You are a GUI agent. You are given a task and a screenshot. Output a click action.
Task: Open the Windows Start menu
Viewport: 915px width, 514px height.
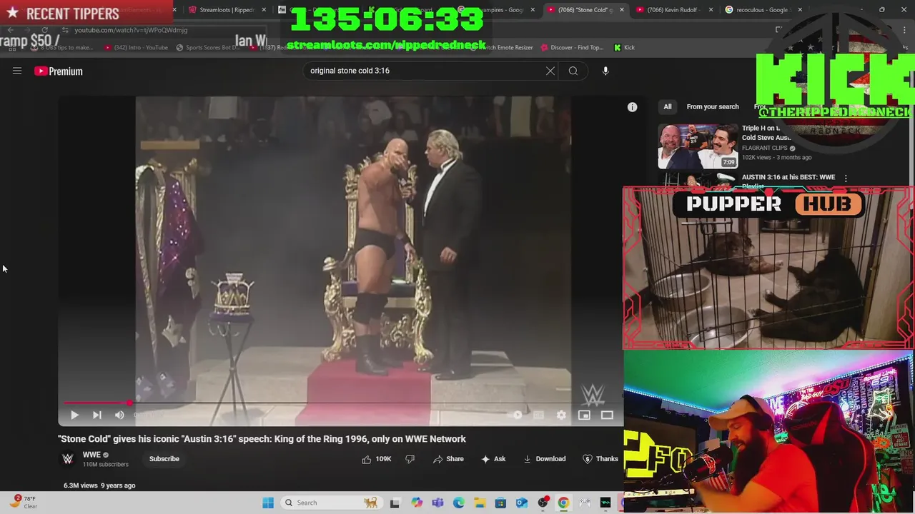point(268,503)
